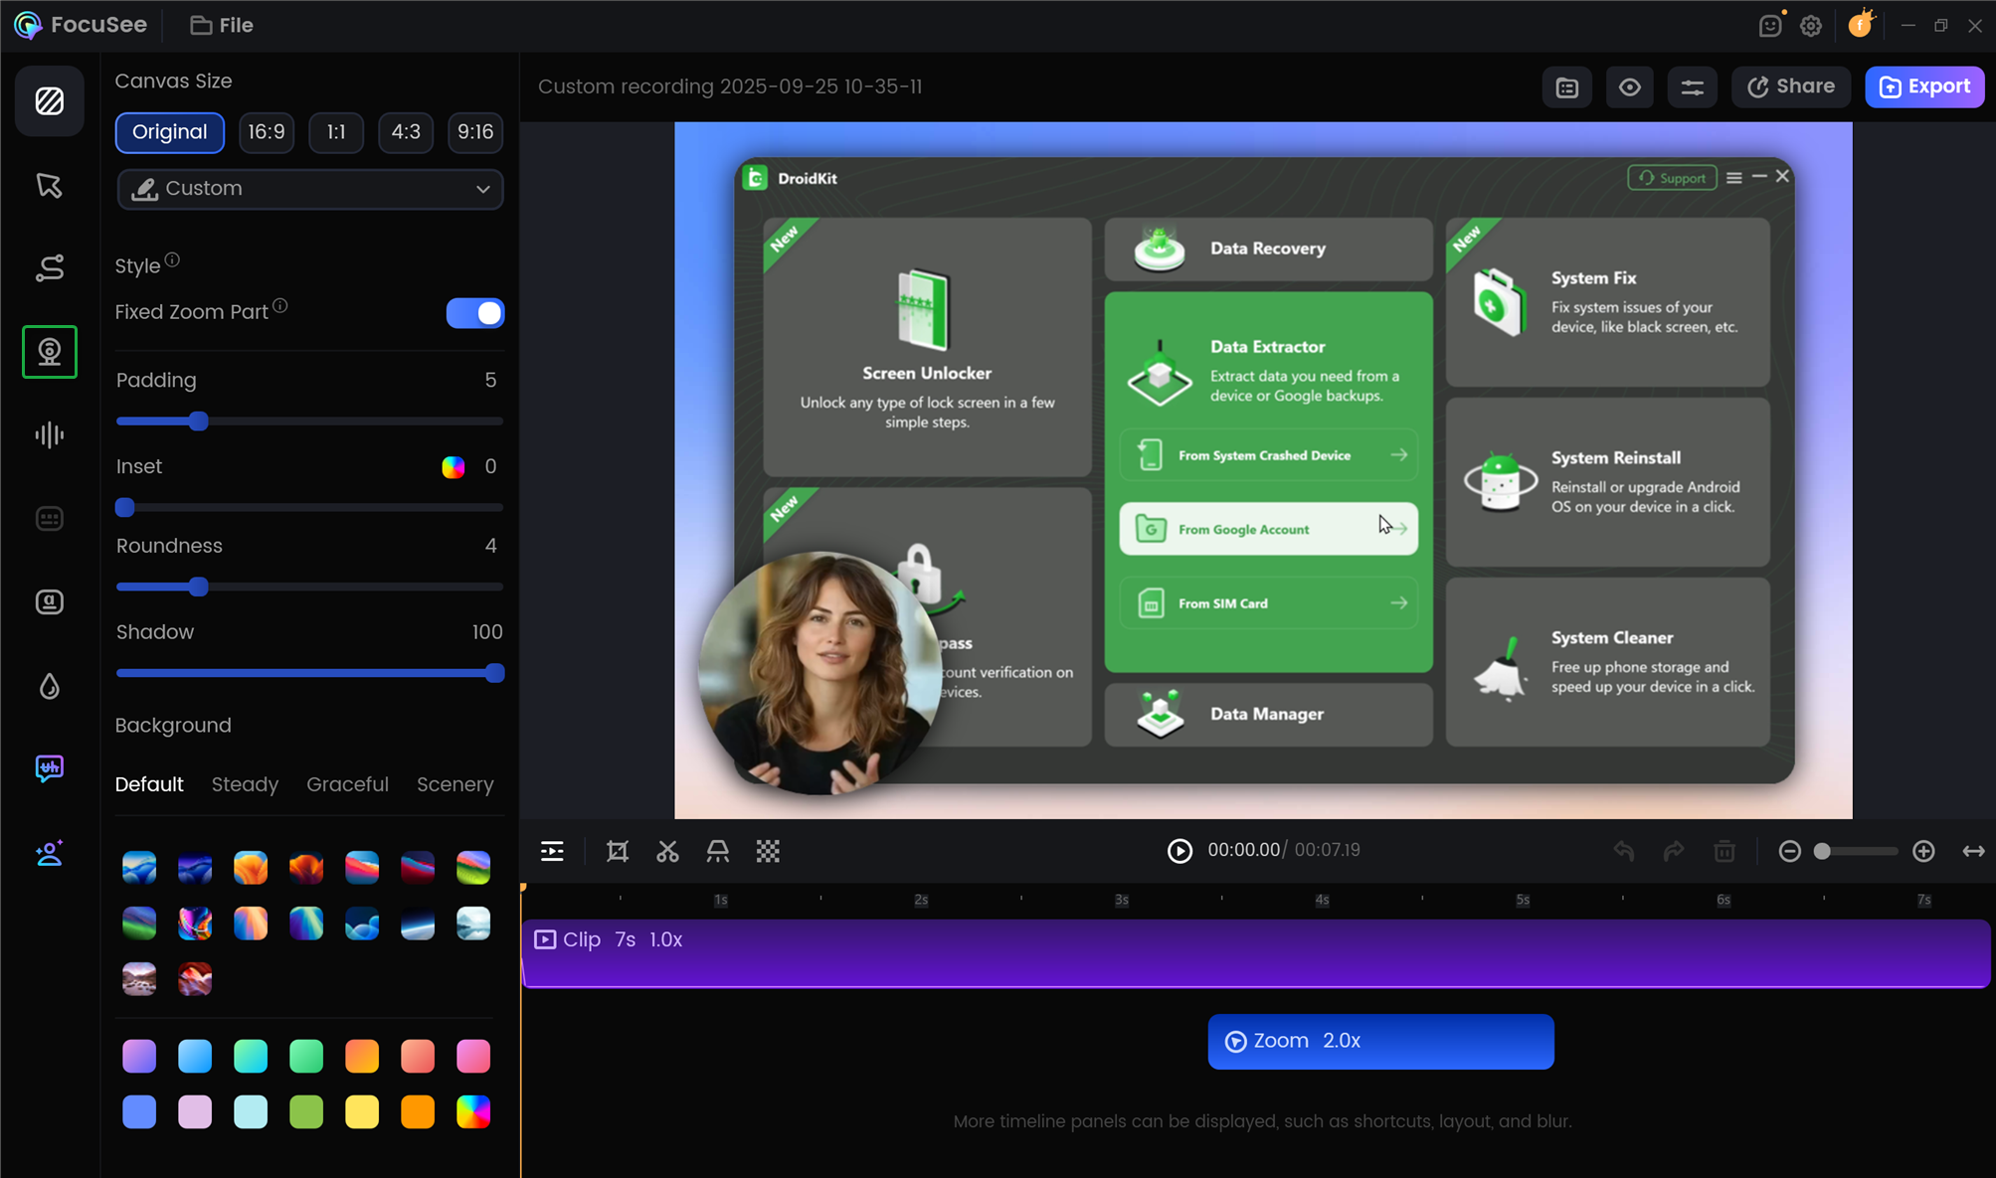The width and height of the screenshot is (1996, 1178).
Task: Click the crop tool in timeline toolbar
Action: coord(618,851)
